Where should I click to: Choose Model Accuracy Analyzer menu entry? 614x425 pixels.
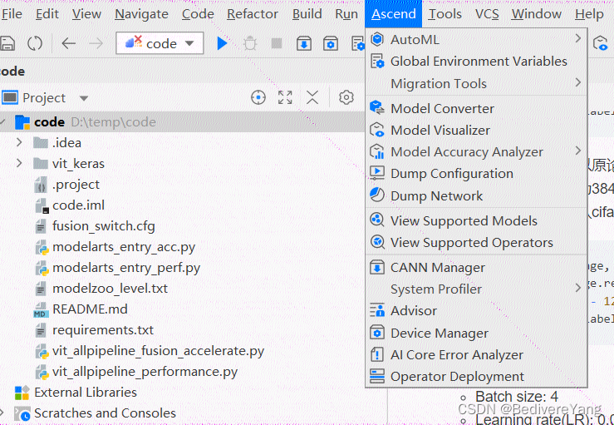click(476, 151)
